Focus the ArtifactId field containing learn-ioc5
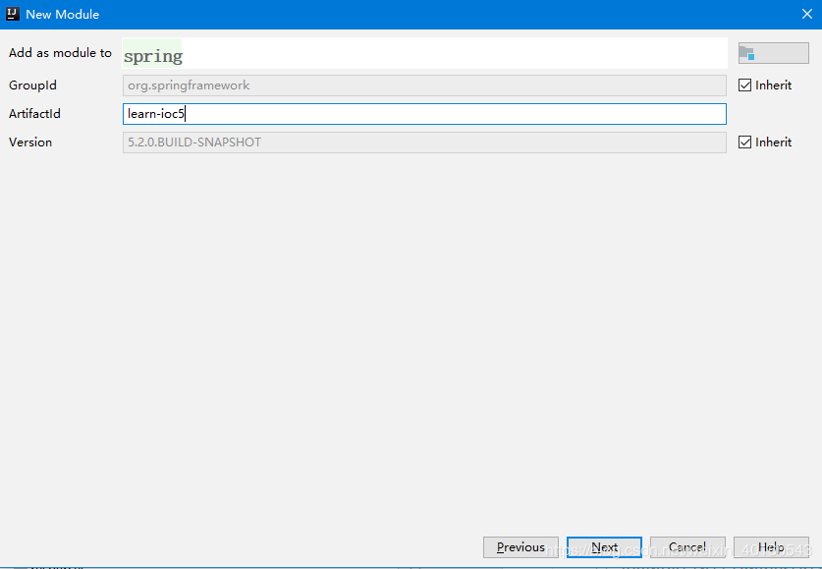Screen dimensions: 822x569 pos(424,114)
